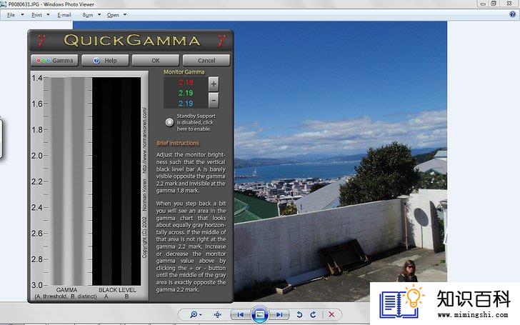Viewport: 520px width, 325px height.
Task: Delete the photo with red X
Action: [x=331, y=314]
